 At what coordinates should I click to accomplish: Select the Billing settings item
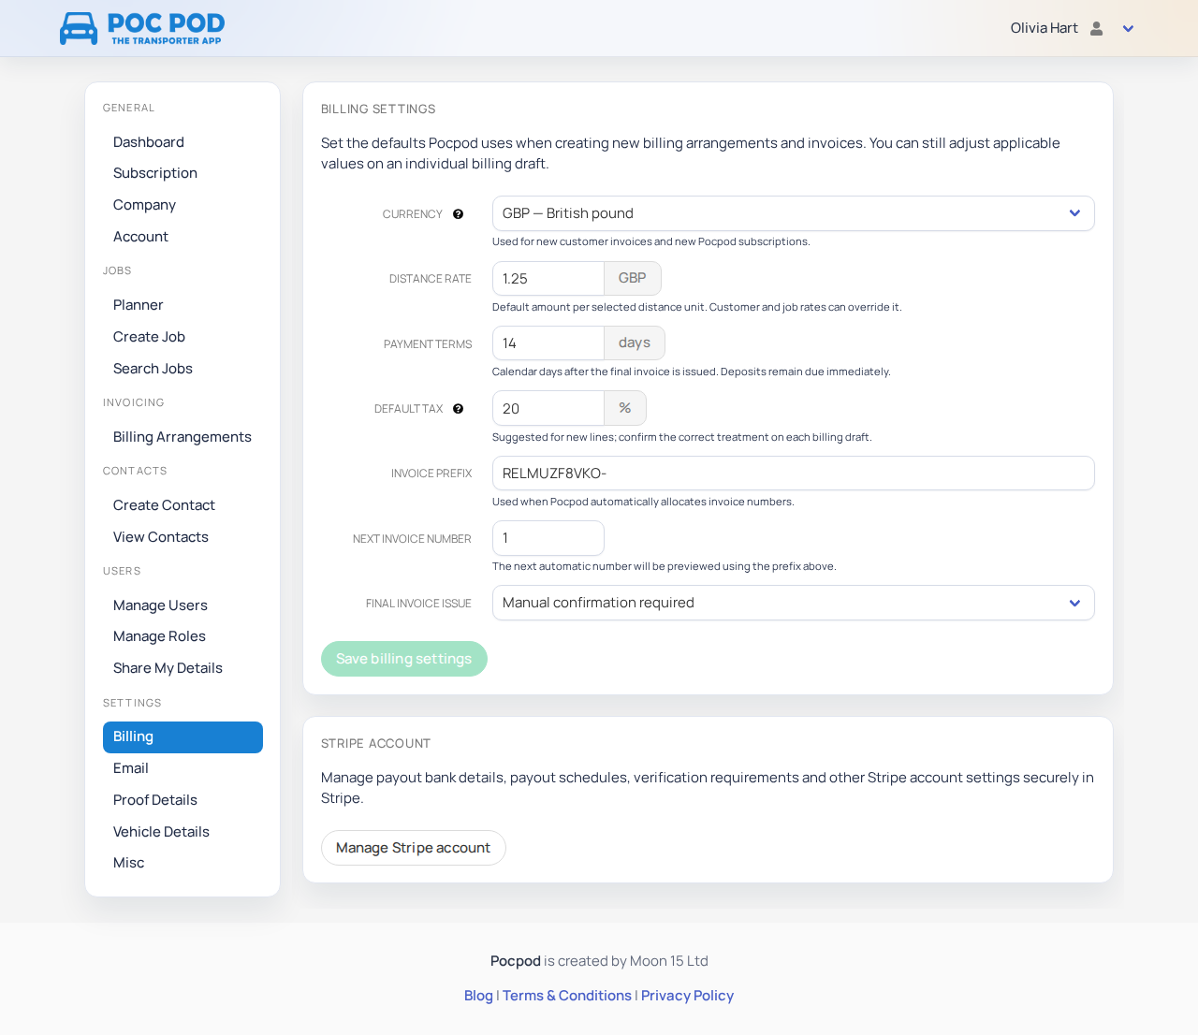point(183,737)
